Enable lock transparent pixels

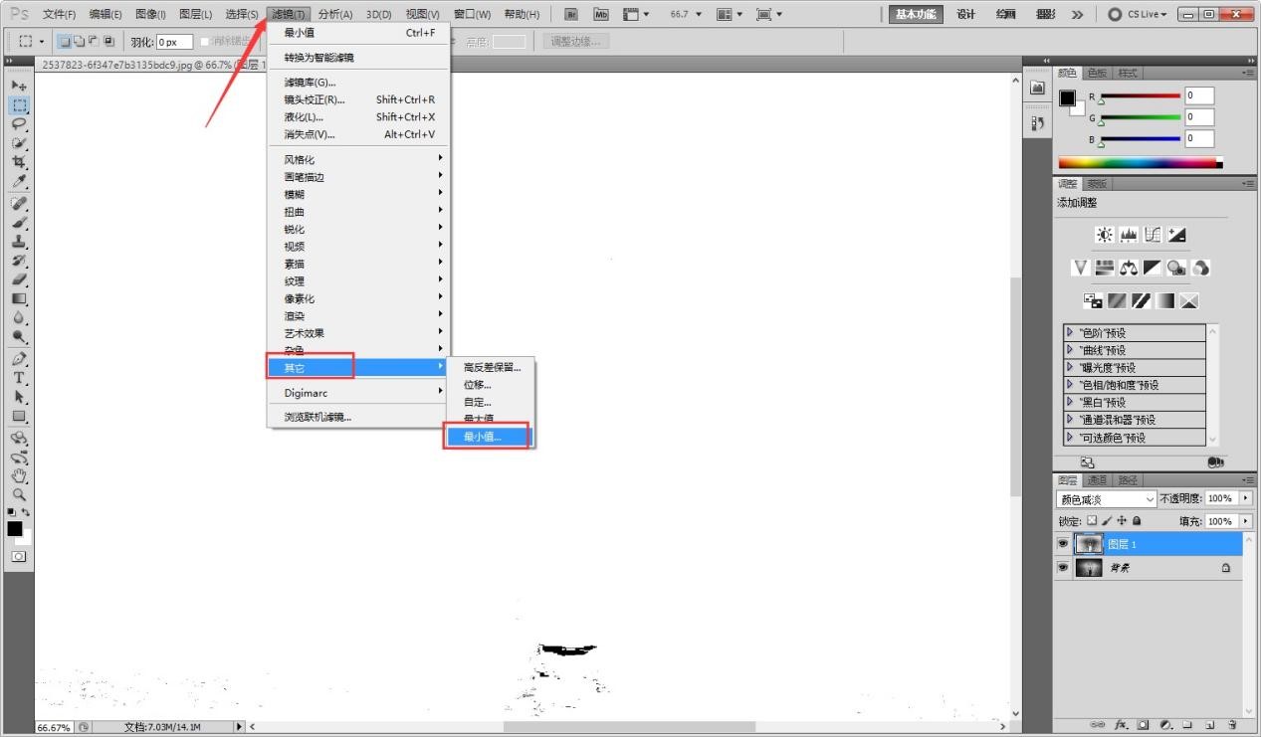coord(1092,521)
